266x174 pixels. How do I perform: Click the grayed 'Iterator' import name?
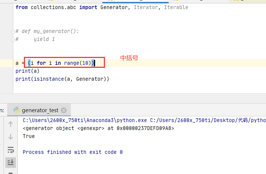pos(146,7)
